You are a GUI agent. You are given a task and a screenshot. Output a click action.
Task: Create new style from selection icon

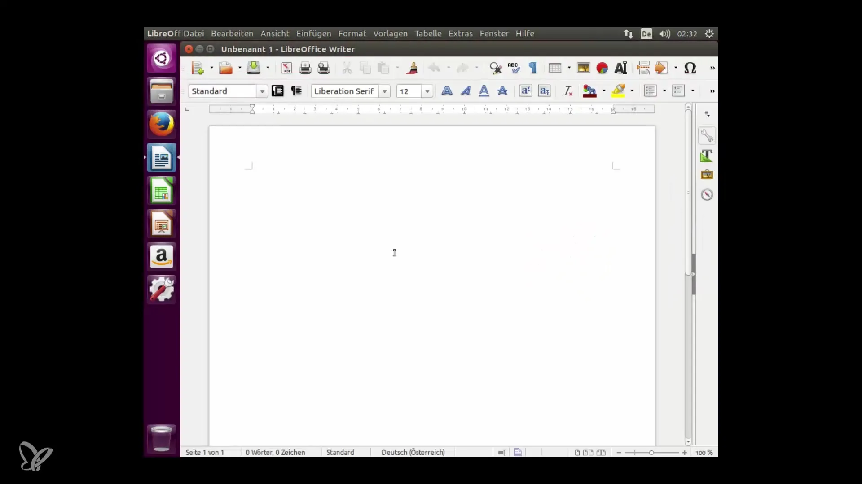point(296,91)
